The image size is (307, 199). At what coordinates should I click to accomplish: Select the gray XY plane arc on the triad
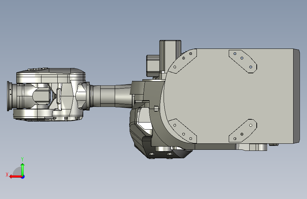[x=17, y=171]
